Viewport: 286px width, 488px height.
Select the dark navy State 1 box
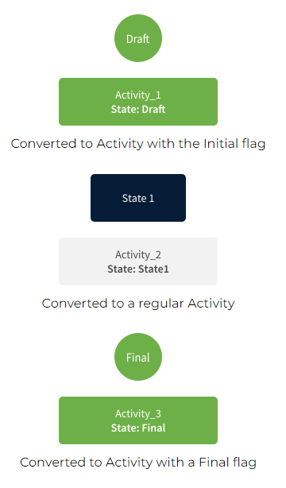pos(138,198)
